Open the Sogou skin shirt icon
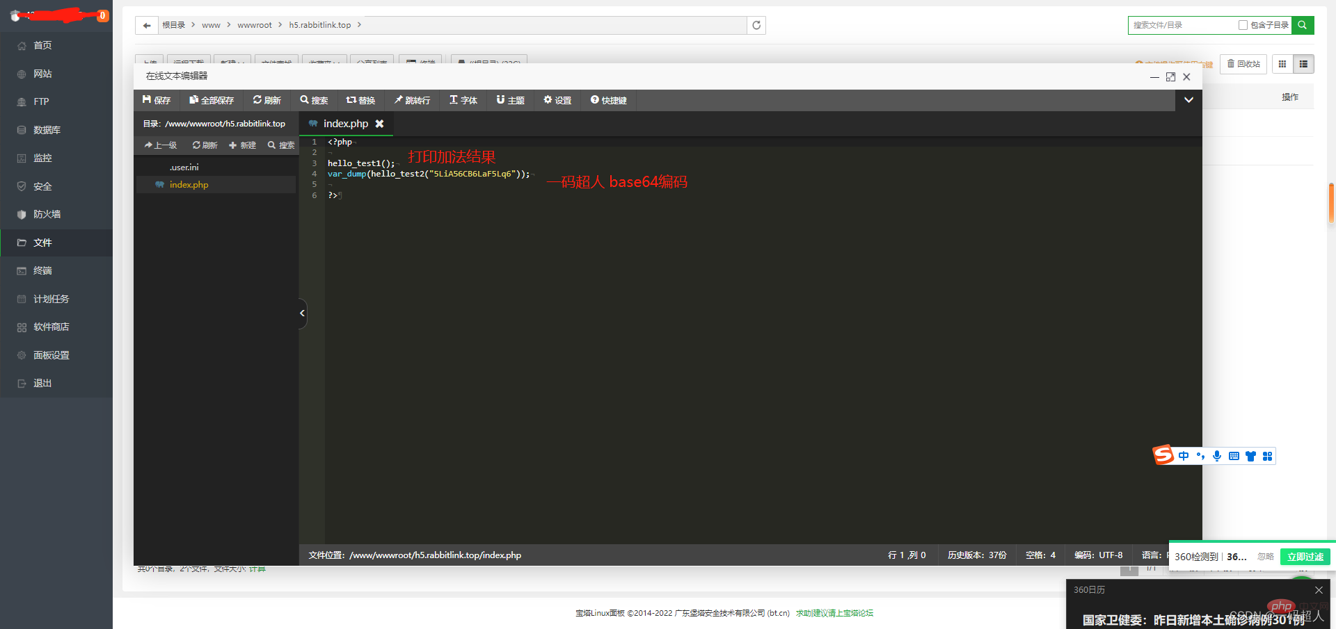Screen dimensions: 1336x629 click(1250, 456)
